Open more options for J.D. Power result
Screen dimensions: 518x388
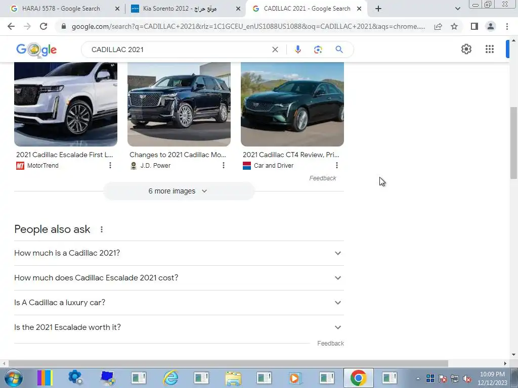coord(223,165)
